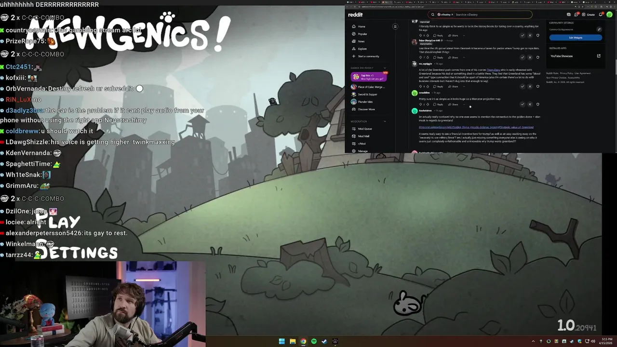Open the Privacy Policy footer link

566,73
